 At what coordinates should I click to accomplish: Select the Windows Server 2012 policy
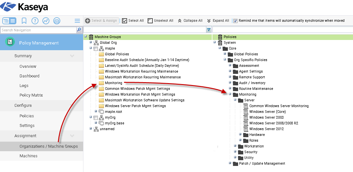pos(266,129)
